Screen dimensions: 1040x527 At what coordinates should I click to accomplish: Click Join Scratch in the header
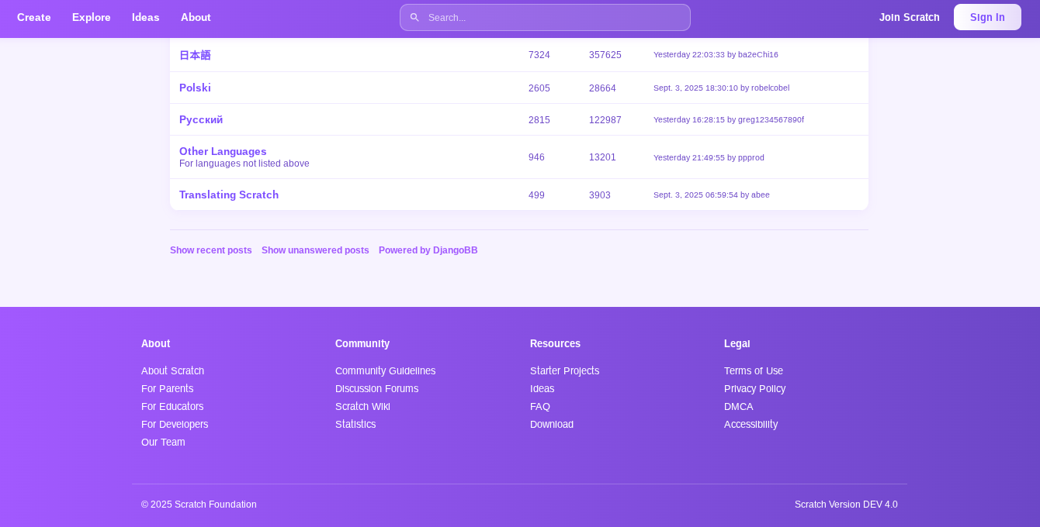click(909, 17)
